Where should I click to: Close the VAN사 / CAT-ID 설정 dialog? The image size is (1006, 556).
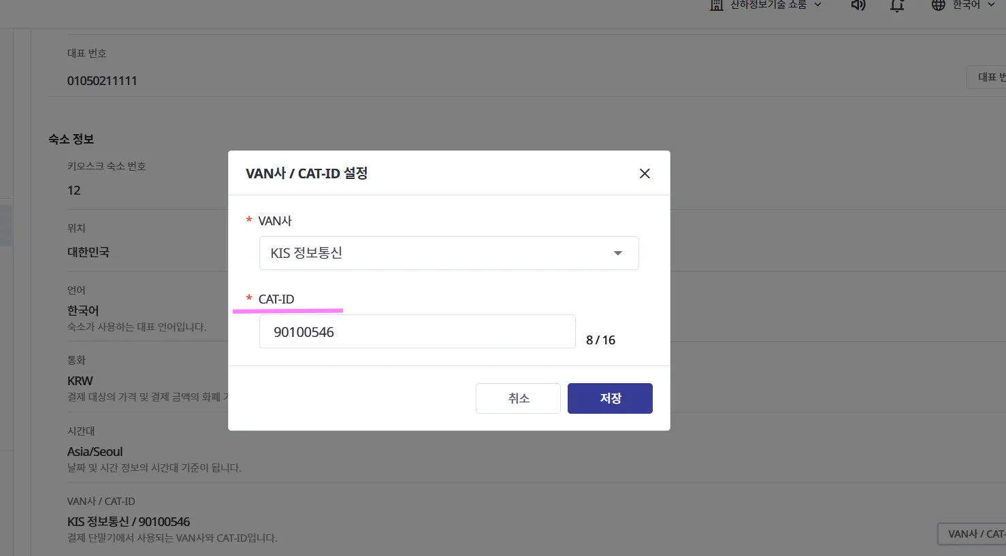[x=645, y=174]
